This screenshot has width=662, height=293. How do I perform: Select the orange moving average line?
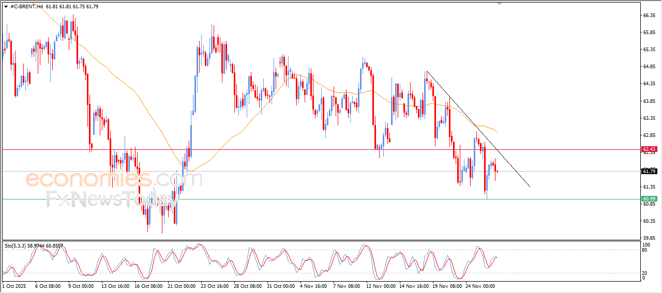point(129,86)
